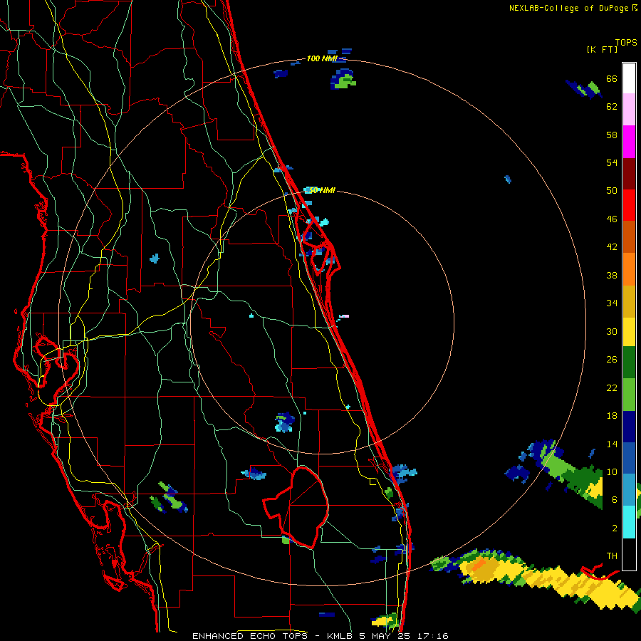Select the dark green legend swatch
Screen dimensions: 641x641
point(629,363)
